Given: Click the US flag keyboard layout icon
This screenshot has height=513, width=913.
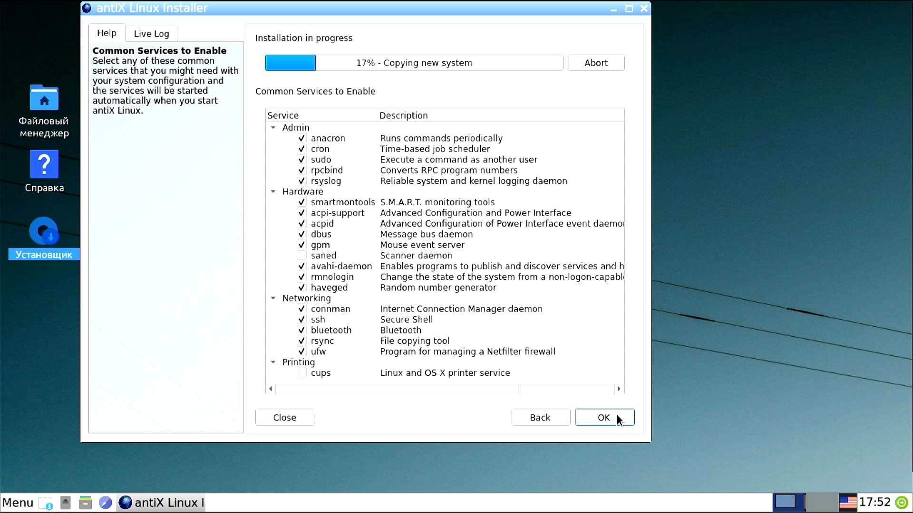Looking at the screenshot, I should [847, 503].
